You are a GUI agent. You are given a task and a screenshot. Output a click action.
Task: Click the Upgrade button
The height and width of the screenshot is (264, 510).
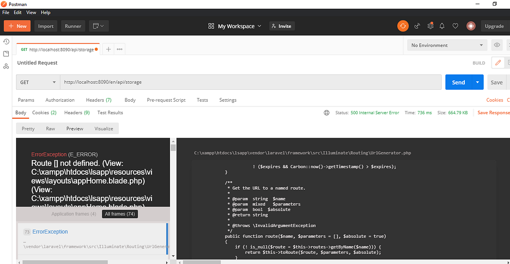[494, 26]
